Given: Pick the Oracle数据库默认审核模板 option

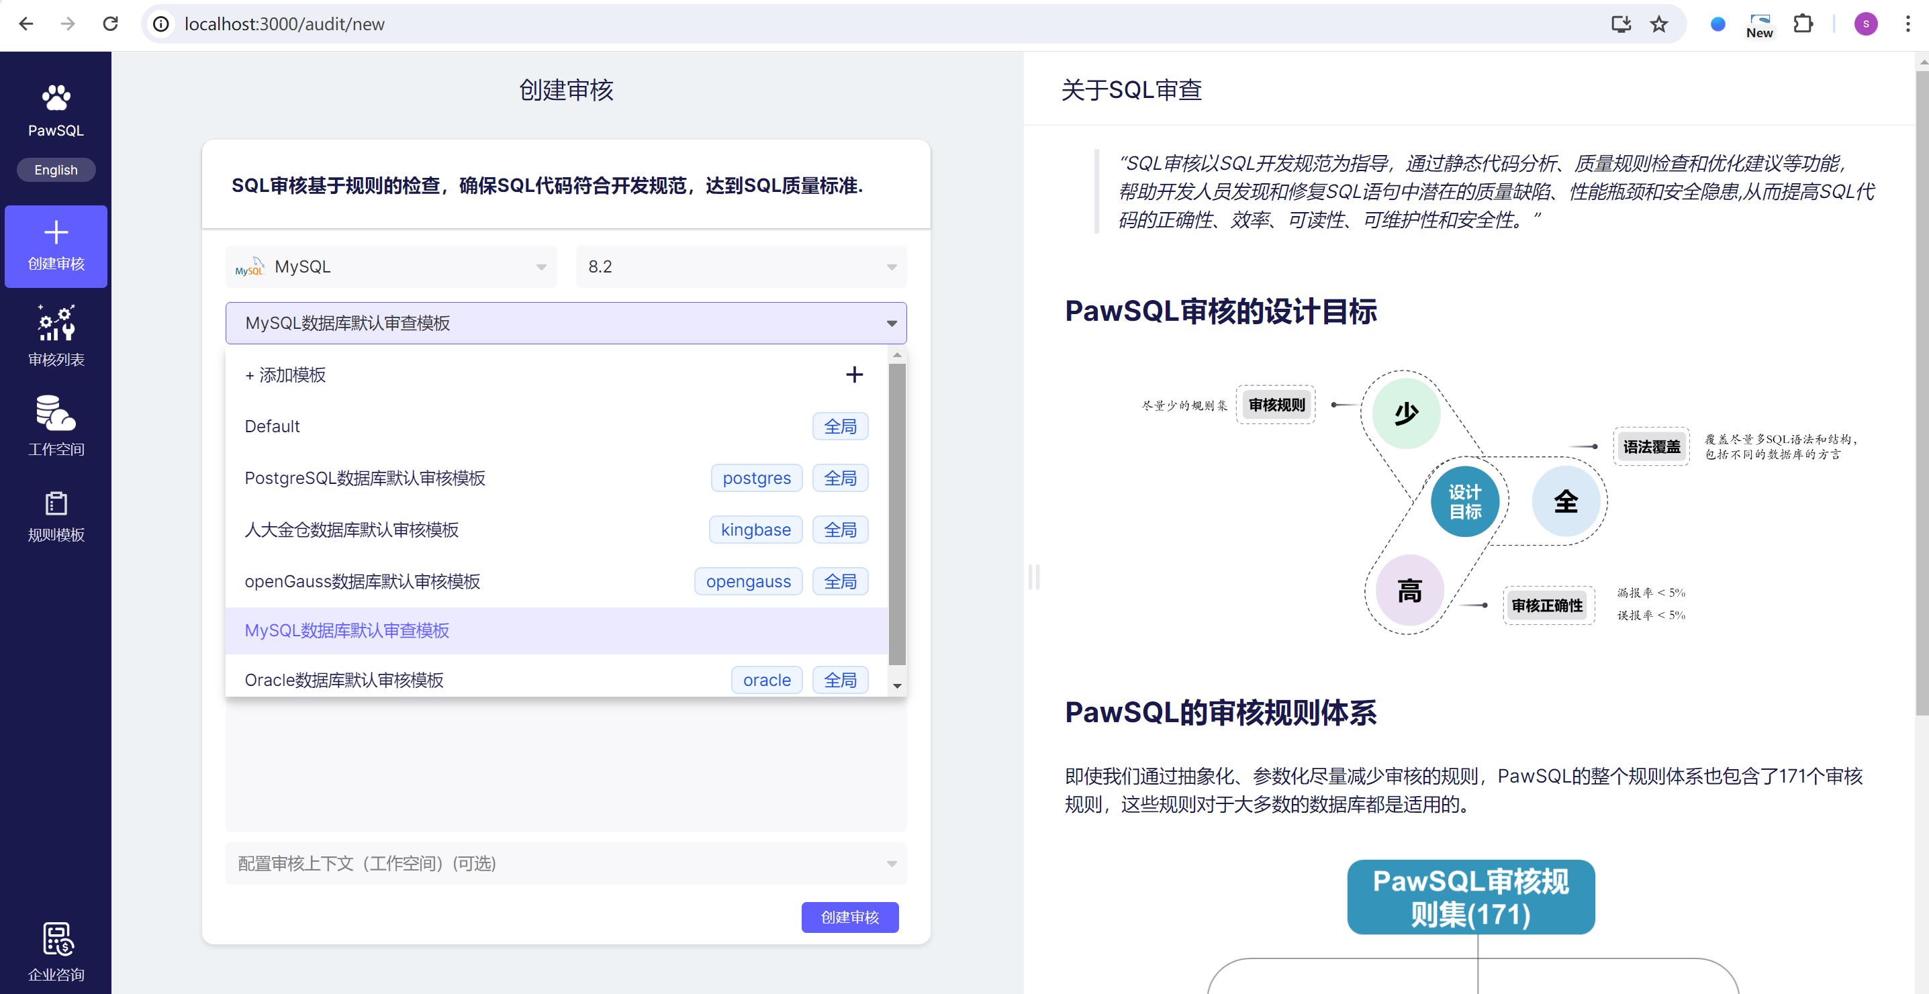Looking at the screenshot, I should pos(344,680).
